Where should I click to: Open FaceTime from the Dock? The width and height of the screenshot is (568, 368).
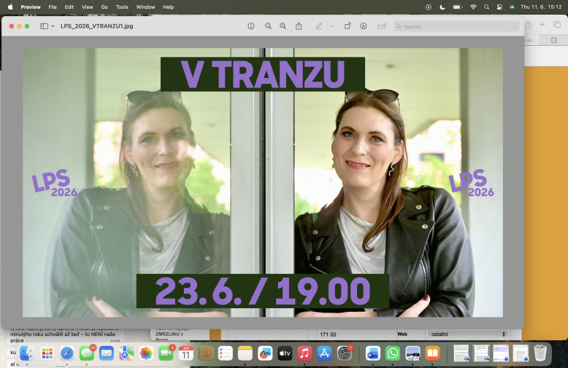point(166,353)
